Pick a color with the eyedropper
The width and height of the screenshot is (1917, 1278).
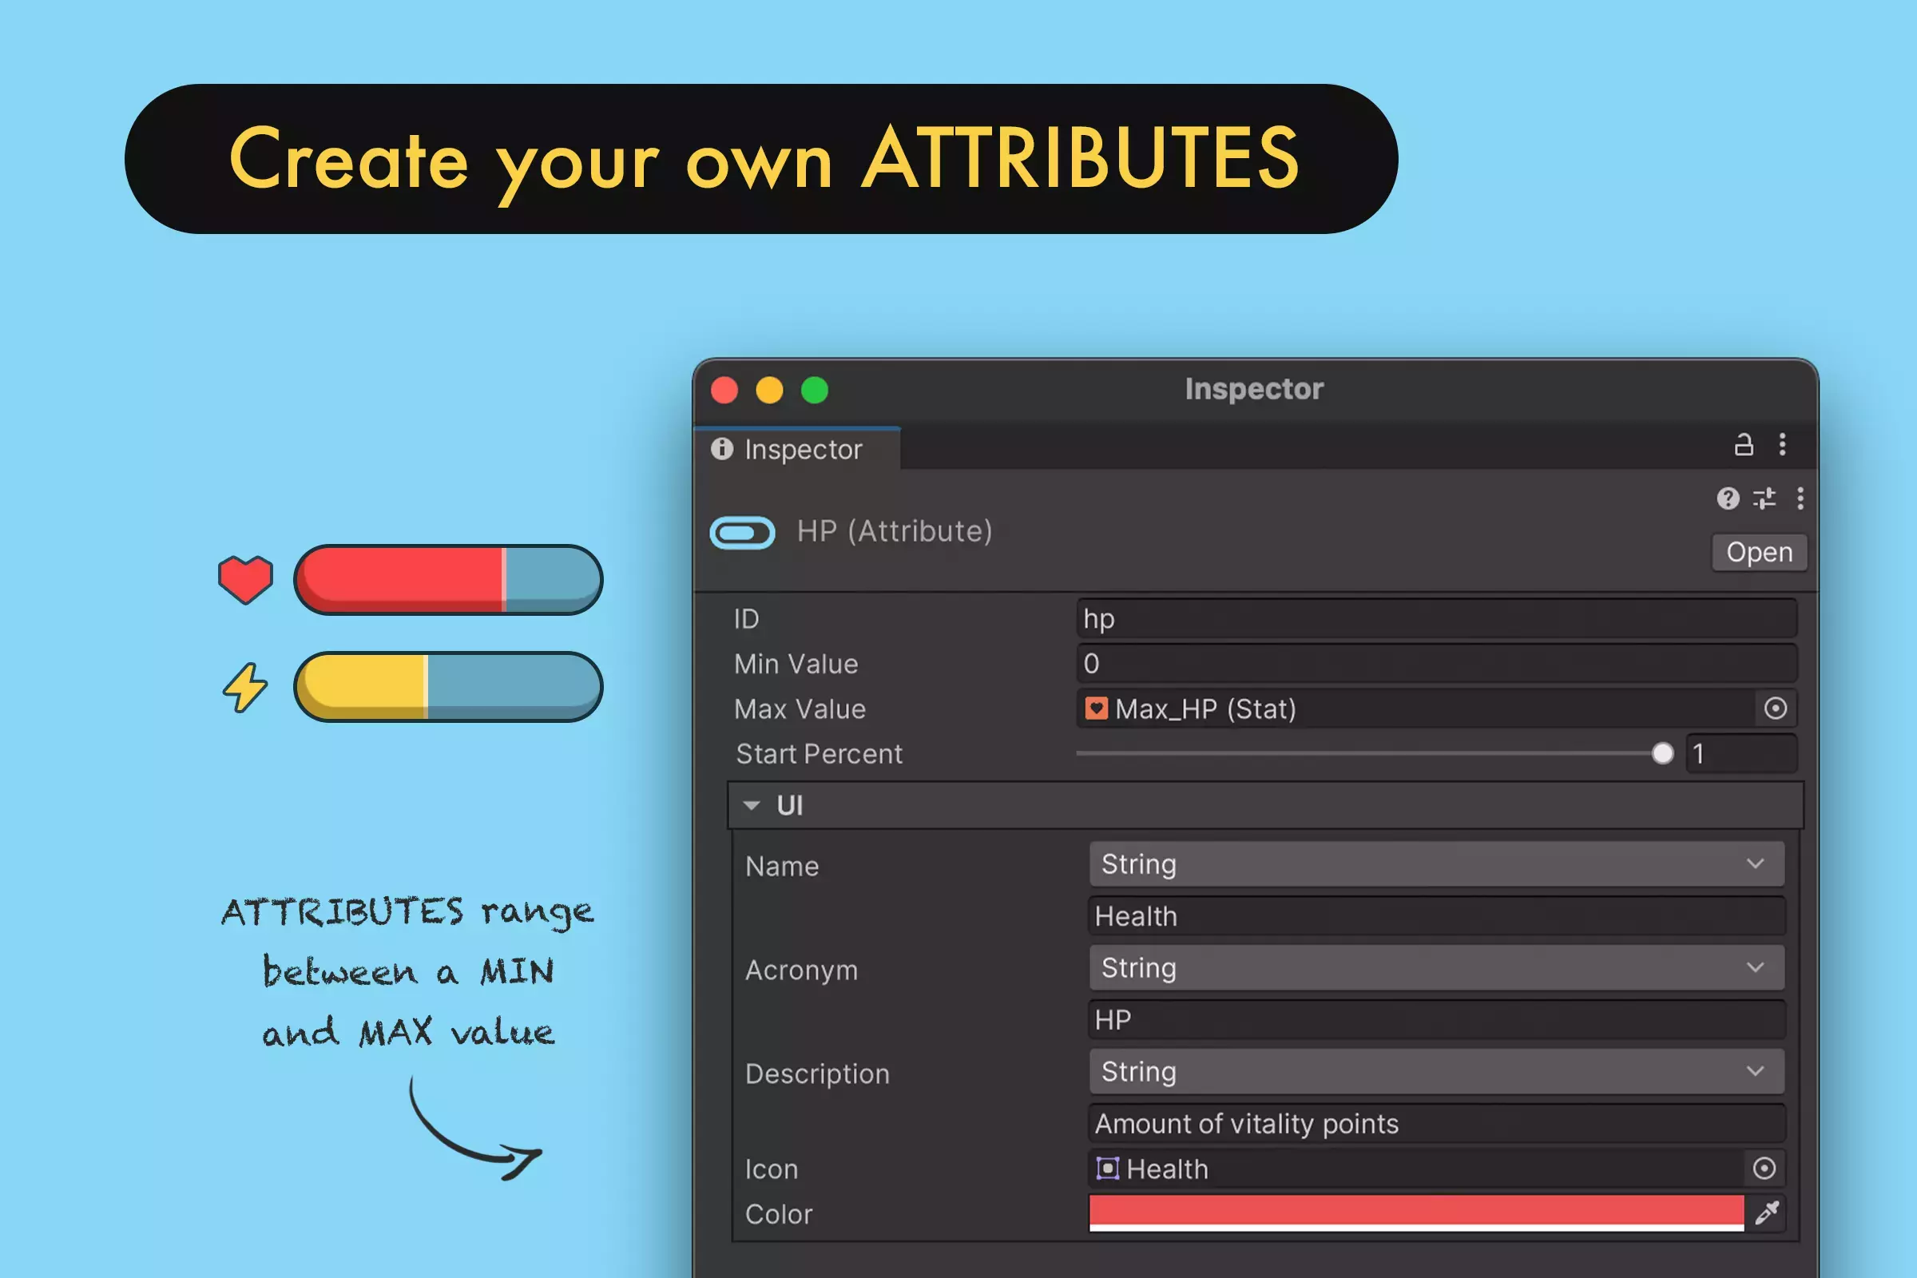point(1766,1213)
